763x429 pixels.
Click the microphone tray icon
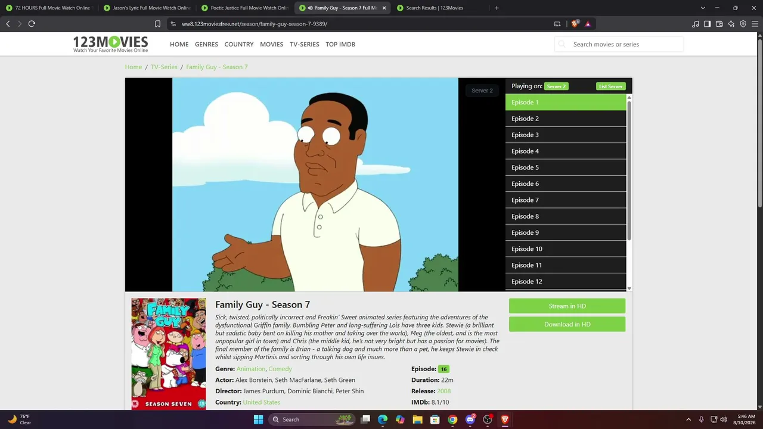tap(702, 419)
